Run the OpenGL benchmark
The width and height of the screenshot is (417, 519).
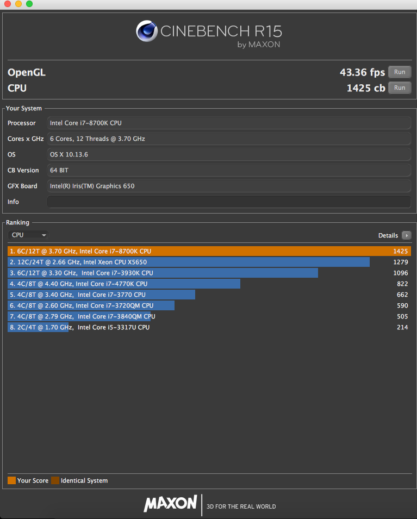[399, 72]
